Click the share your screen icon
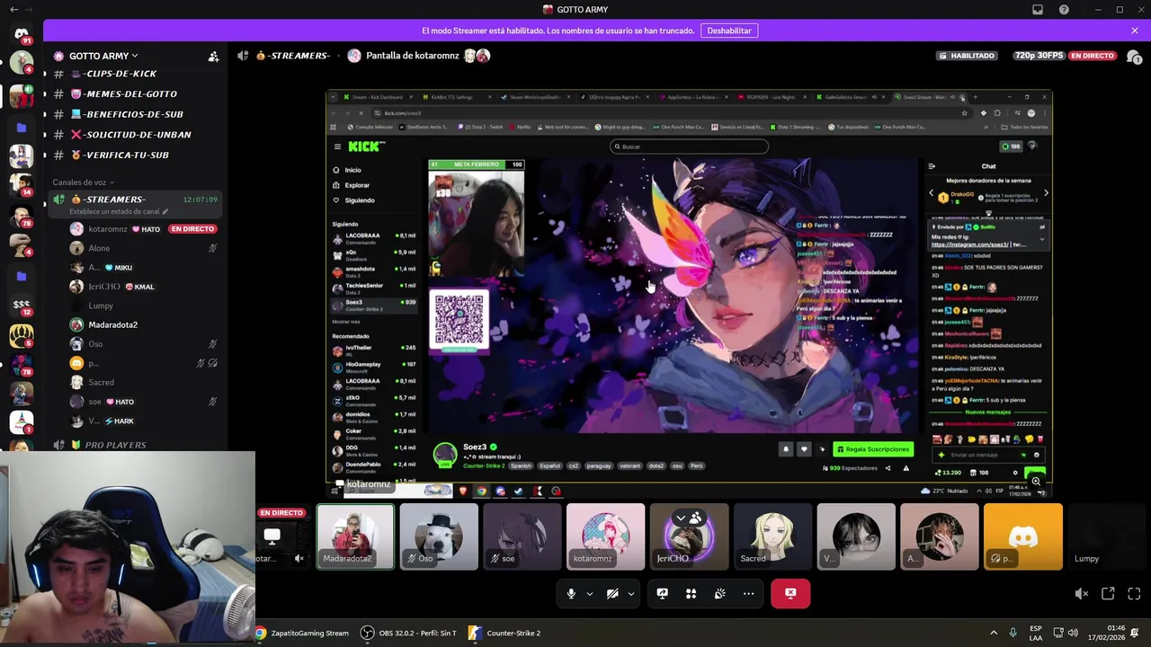 (662, 593)
